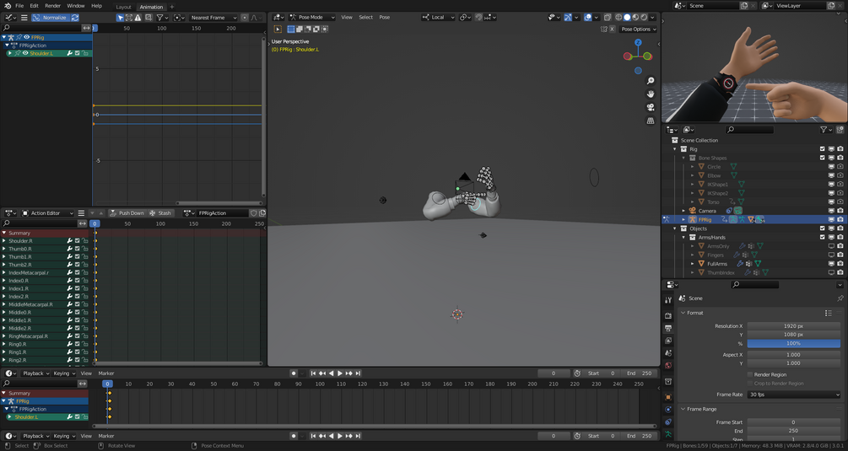Toggle the Normalize button in the graph editor

[50, 18]
